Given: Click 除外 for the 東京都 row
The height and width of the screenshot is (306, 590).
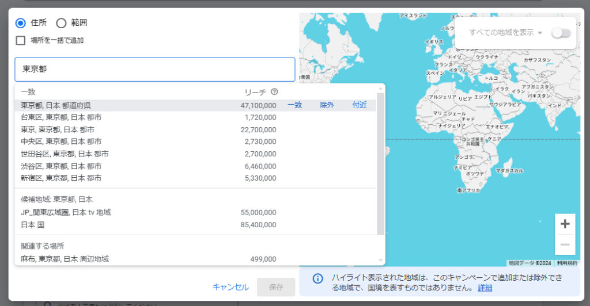Looking at the screenshot, I should point(327,105).
